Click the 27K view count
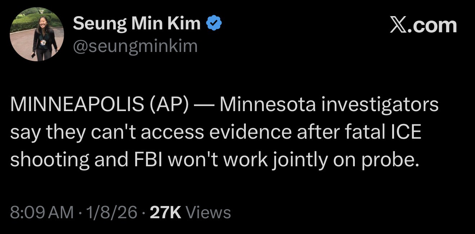Viewport: 475px width, 234px height. [x=165, y=212]
